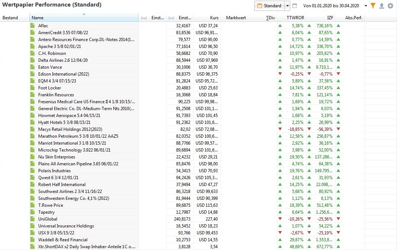Click the security icon beside Macys Retail Holdings
397x250 pixels.
[x=32, y=129]
